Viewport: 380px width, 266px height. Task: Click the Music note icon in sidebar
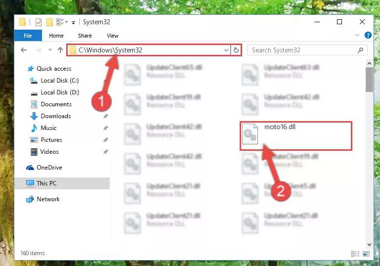[x=34, y=128]
